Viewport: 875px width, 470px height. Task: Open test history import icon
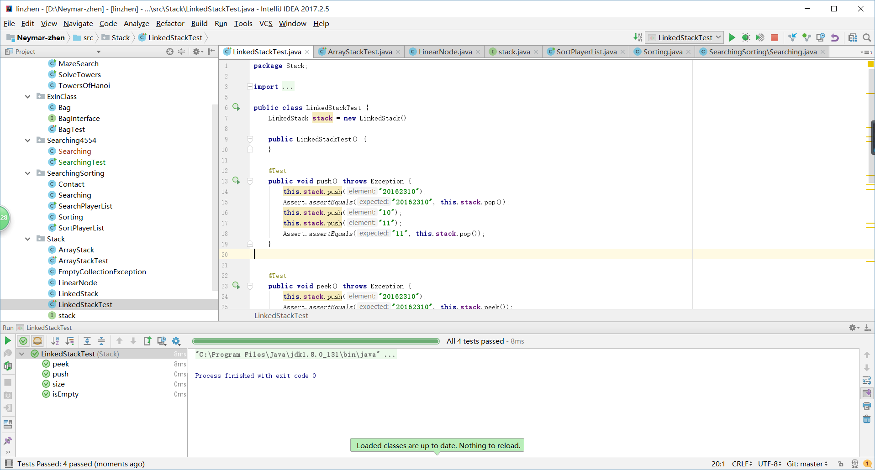click(162, 341)
